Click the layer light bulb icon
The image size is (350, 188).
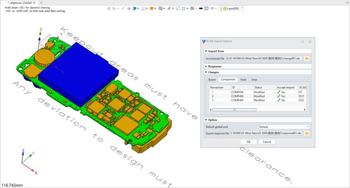pos(220,8)
